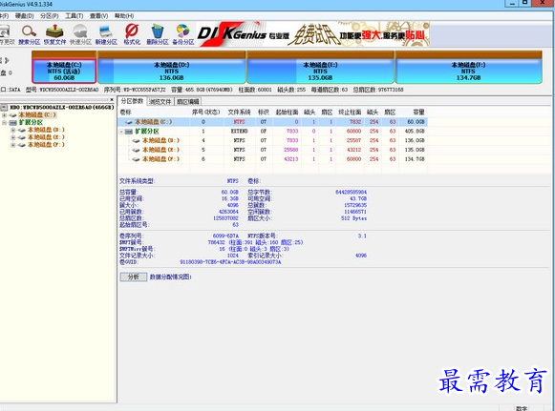Click the 快速分区 quick partition icon
Screen dimensions: 555x411
[x=80, y=31]
